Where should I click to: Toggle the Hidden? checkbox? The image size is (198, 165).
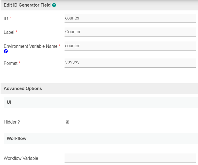(67, 122)
